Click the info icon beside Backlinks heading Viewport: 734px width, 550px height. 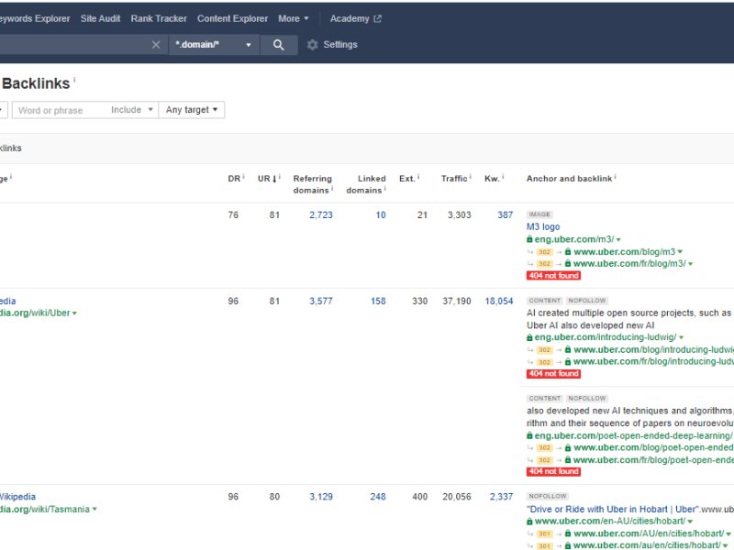[74, 81]
